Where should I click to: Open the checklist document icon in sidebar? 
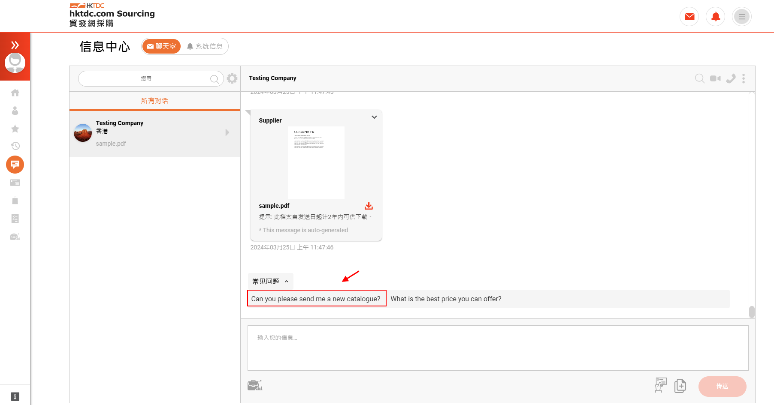15,219
